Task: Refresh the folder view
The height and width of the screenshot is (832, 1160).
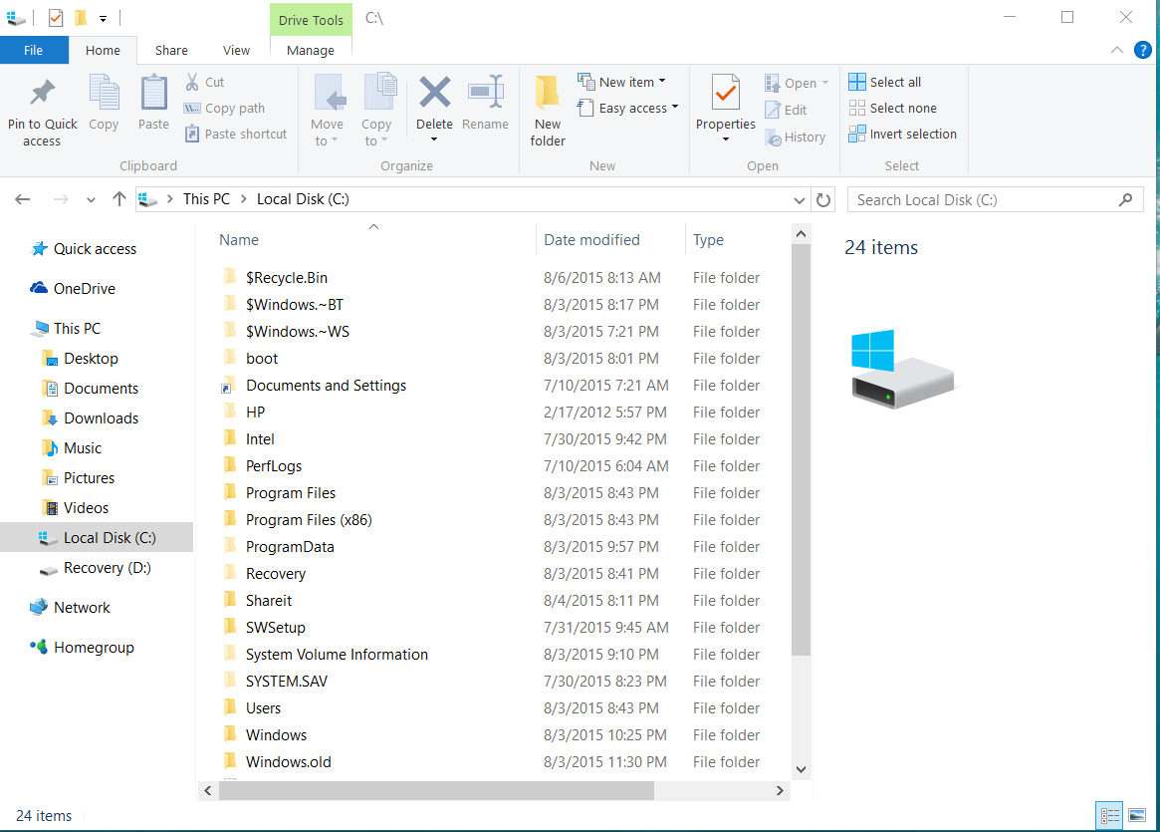Action: pyautogui.click(x=822, y=199)
